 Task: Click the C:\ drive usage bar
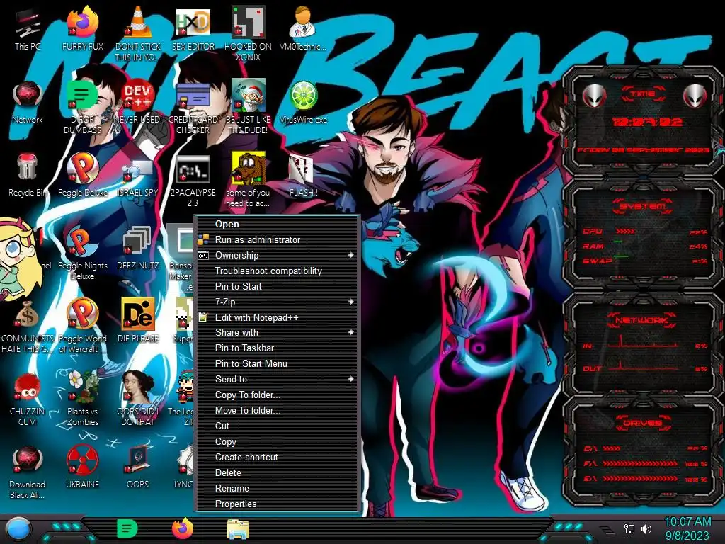click(x=612, y=448)
